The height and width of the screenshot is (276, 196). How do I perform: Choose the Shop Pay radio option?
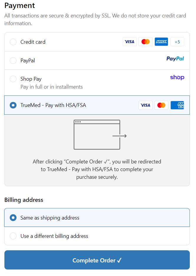(13, 79)
